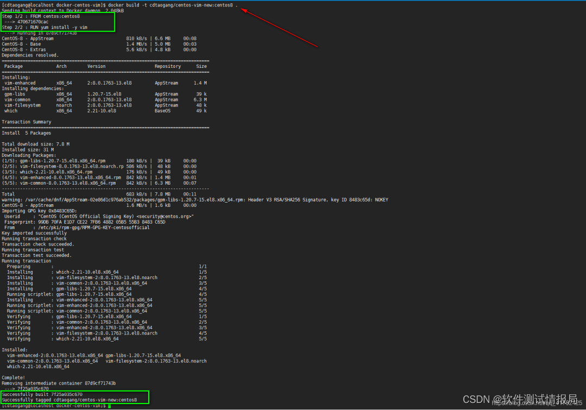Click the 'Installed size: 31 M' line
The height and width of the screenshot is (410, 586).
click(x=28, y=150)
